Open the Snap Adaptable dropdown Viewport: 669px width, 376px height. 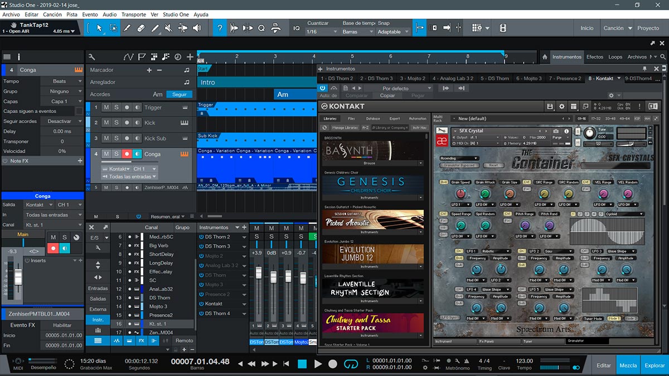pyautogui.click(x=393, y=32)
